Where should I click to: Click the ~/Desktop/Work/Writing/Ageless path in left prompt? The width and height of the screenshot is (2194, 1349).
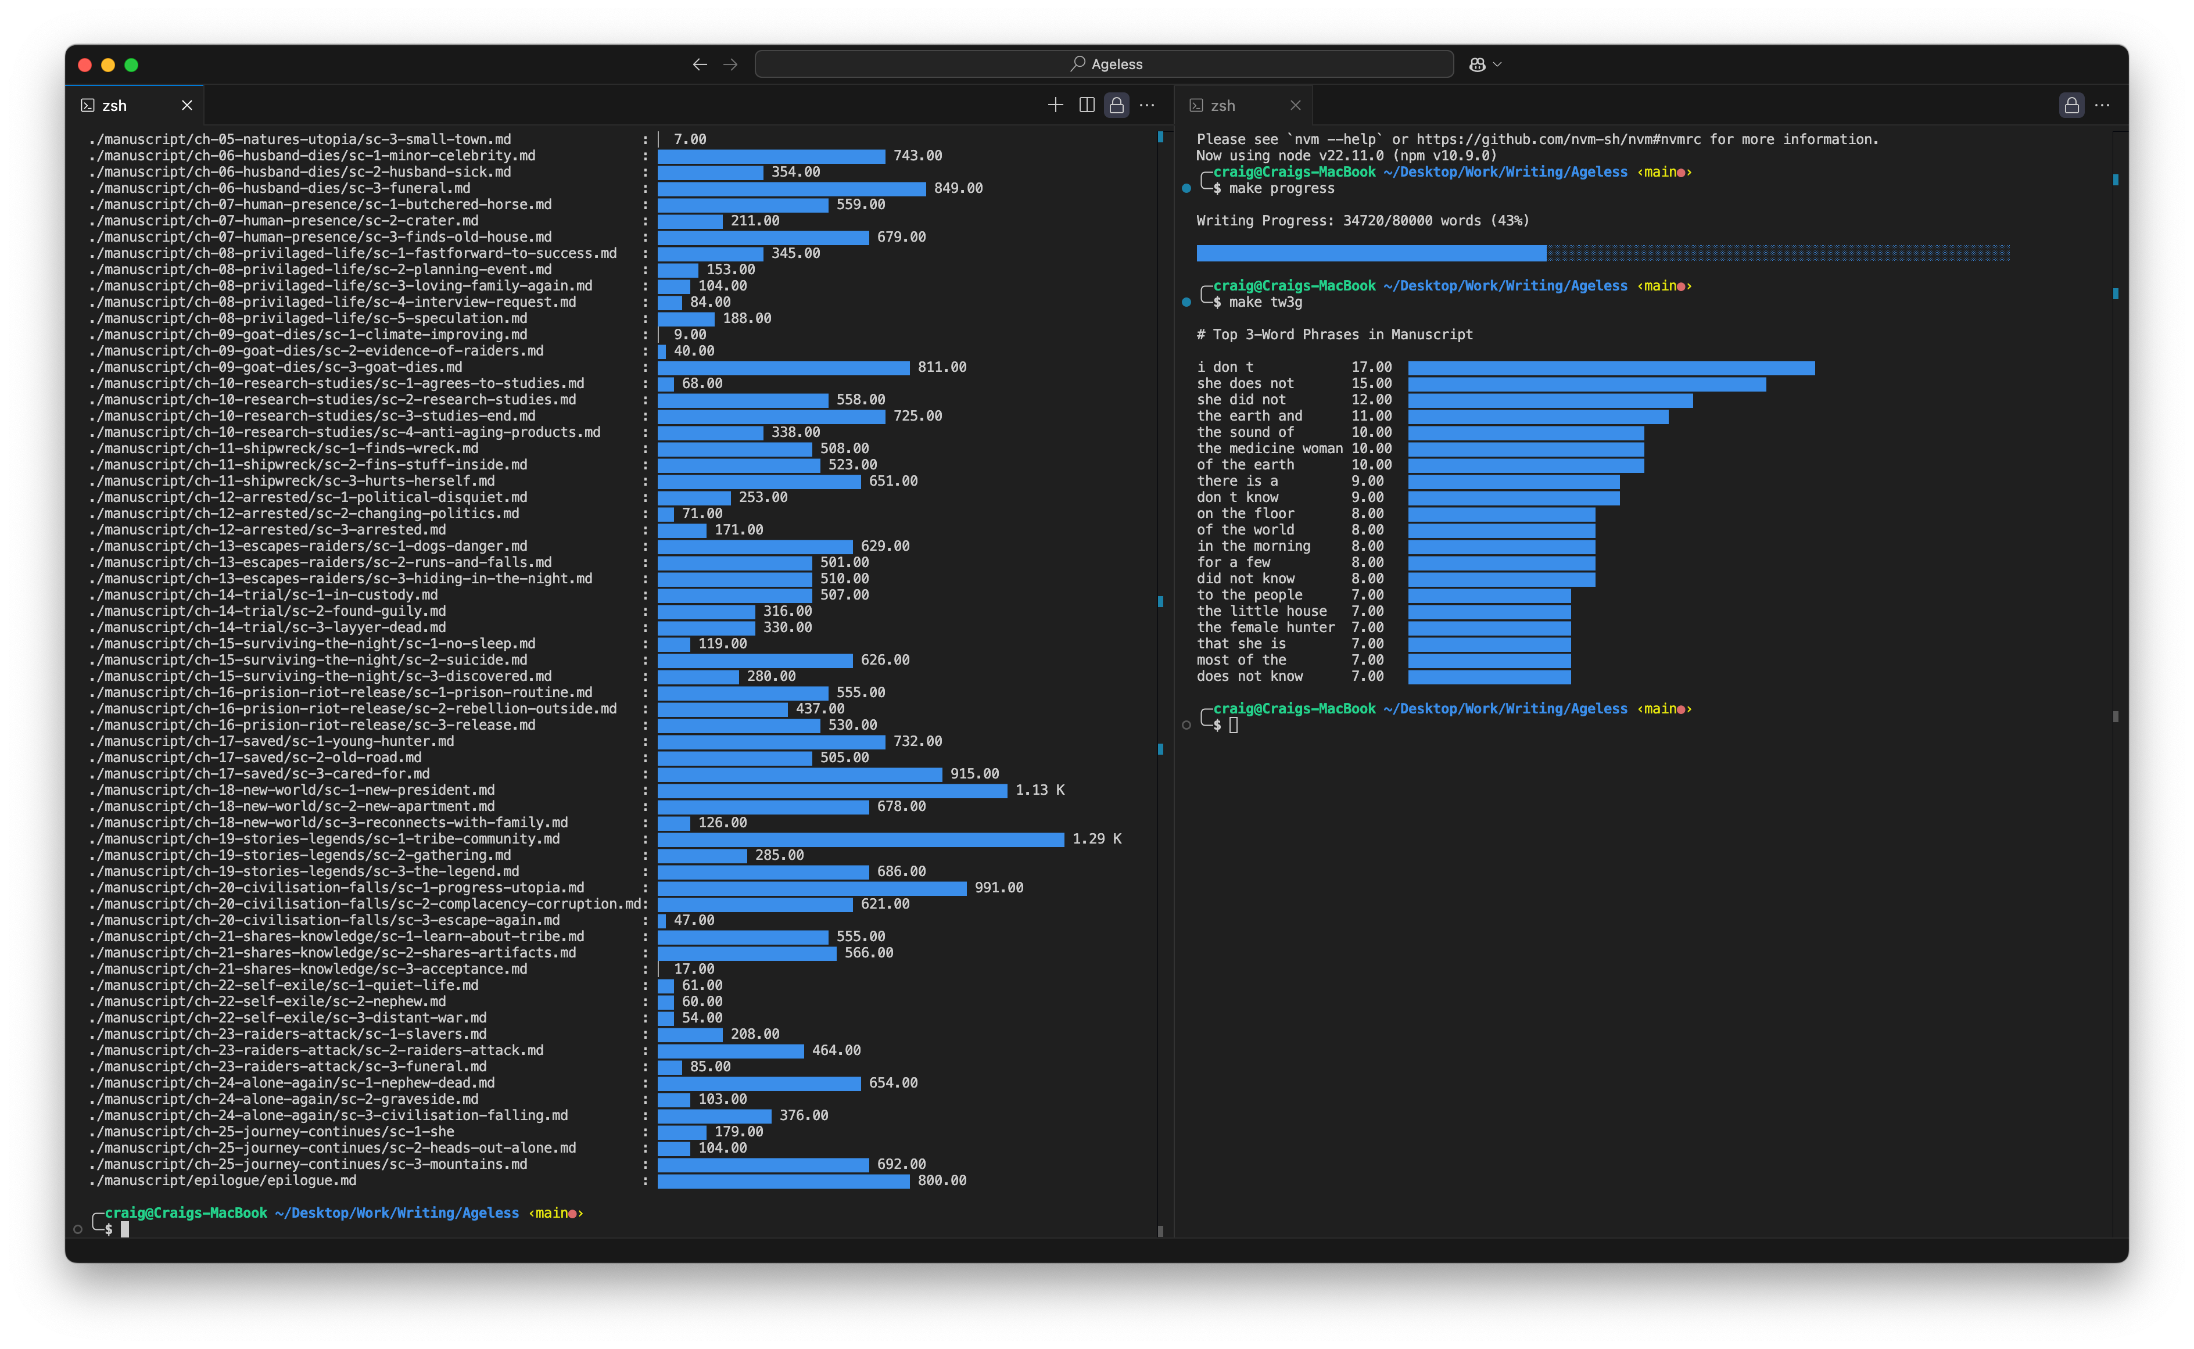397,1214
